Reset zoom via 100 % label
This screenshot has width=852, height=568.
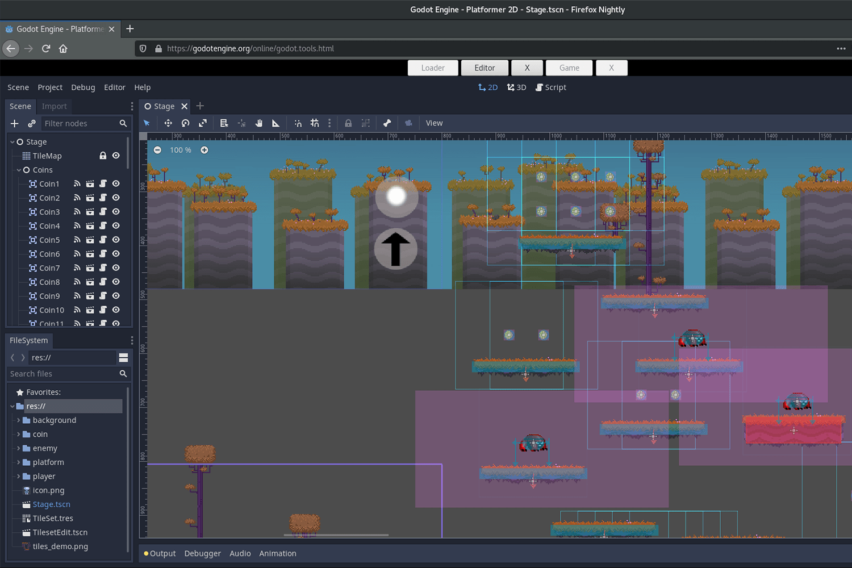181,150
